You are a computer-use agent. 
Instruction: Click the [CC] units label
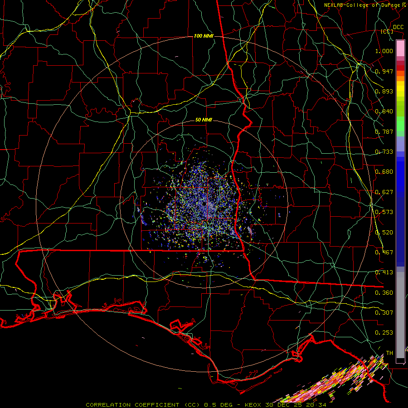coord(387,31)
